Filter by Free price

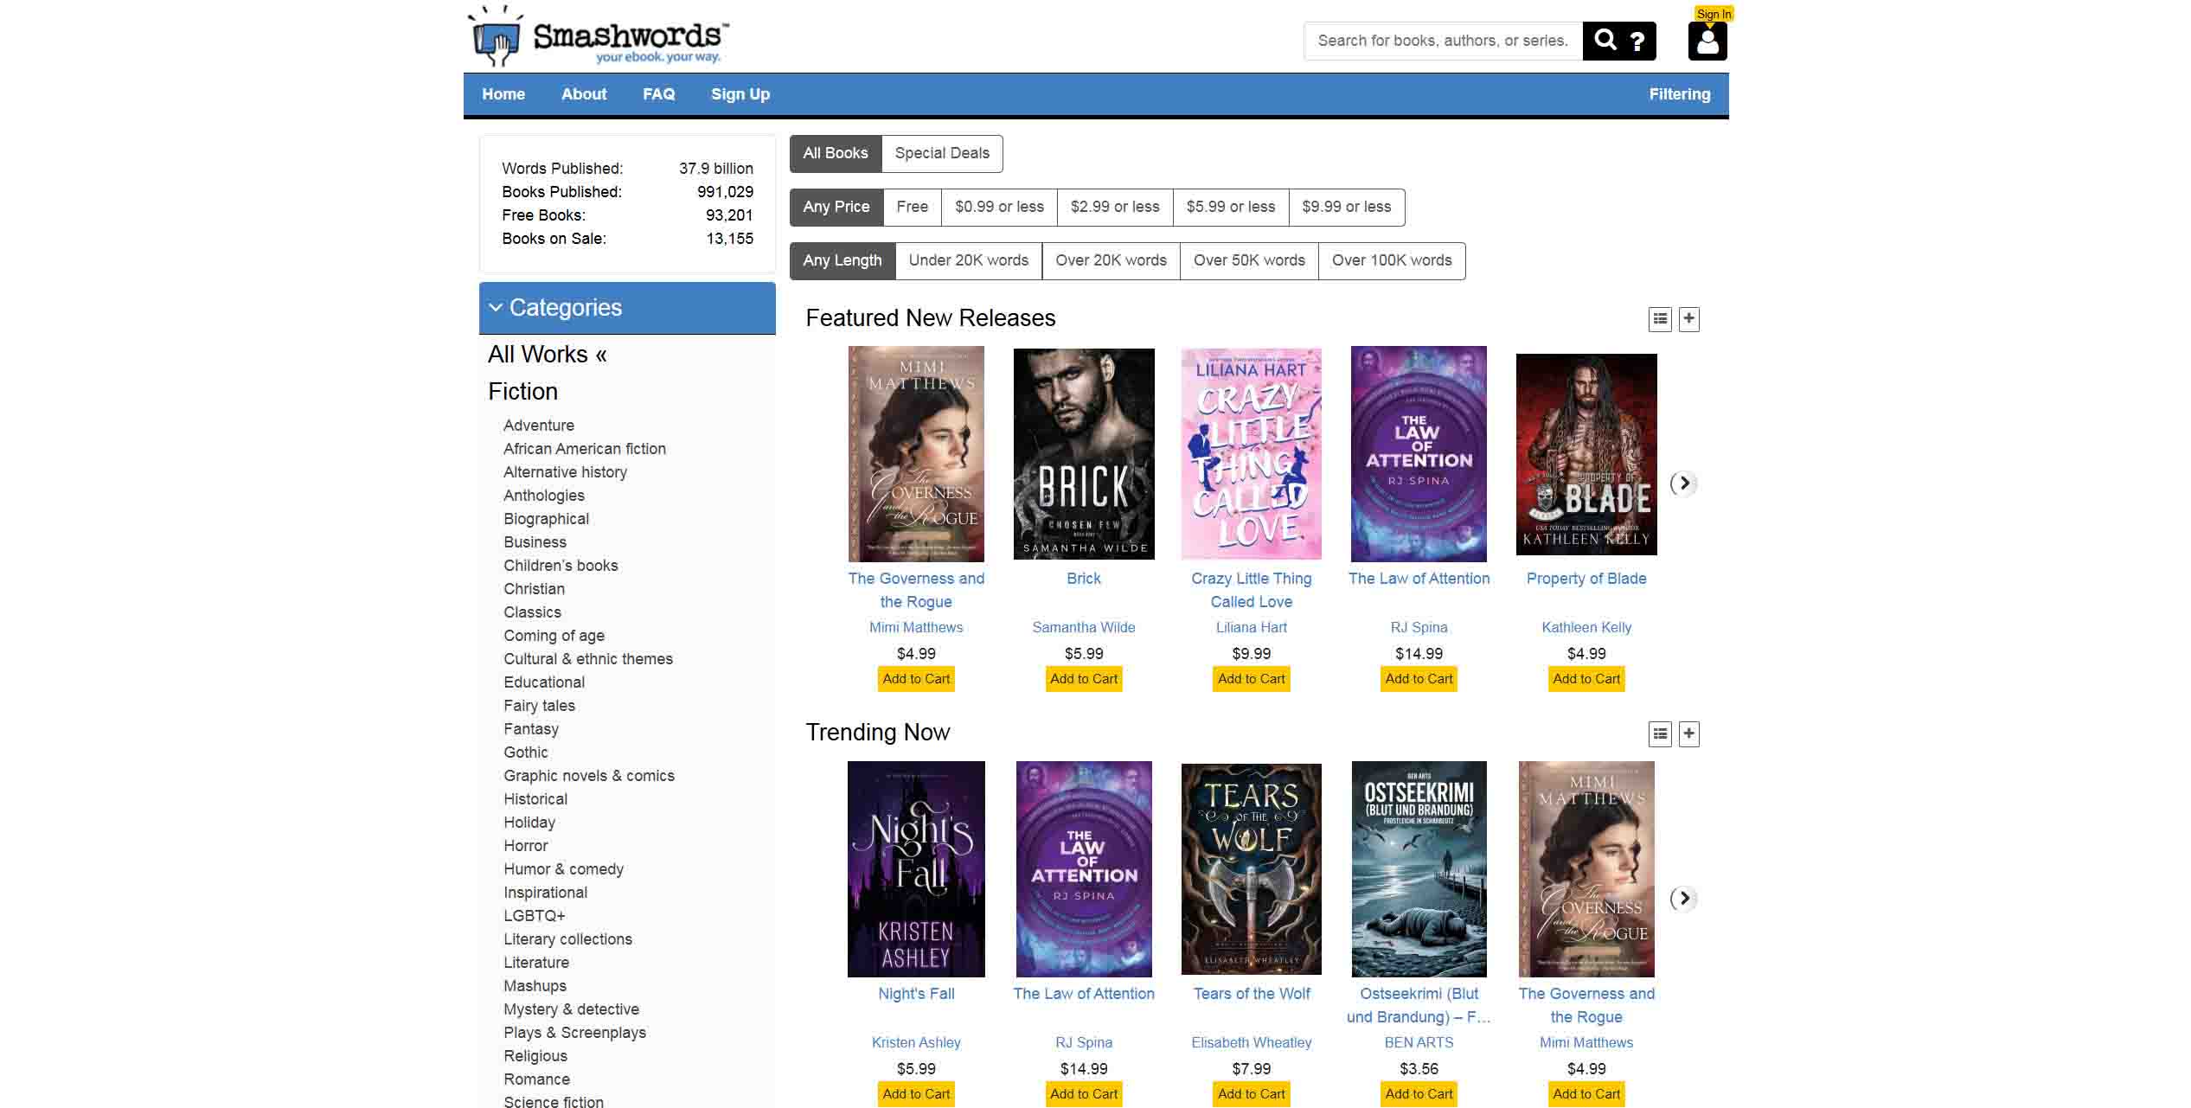(x=912, y=207)
